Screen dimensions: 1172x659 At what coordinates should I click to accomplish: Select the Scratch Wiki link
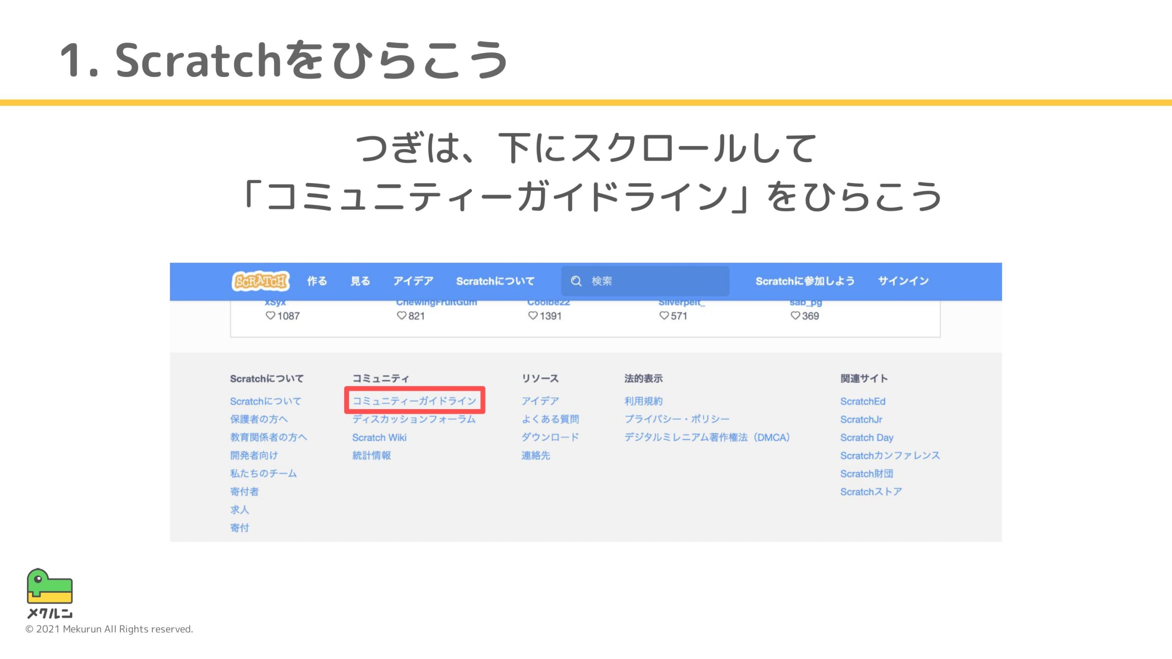[x=379, y=437]
